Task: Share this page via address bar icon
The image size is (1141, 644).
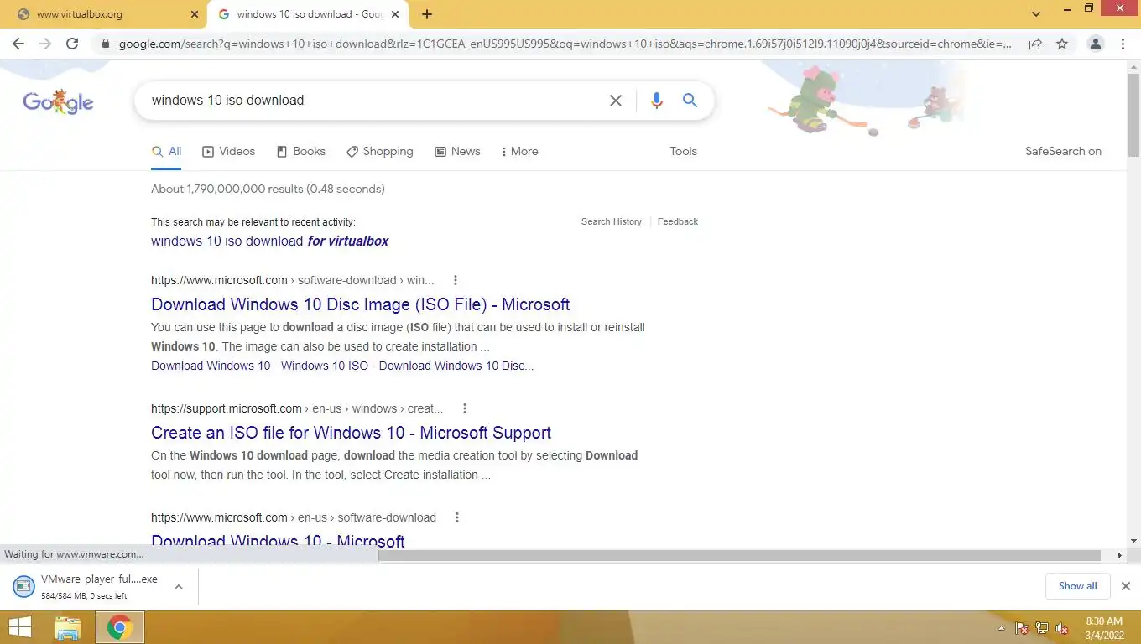Action: (1035, 44)
